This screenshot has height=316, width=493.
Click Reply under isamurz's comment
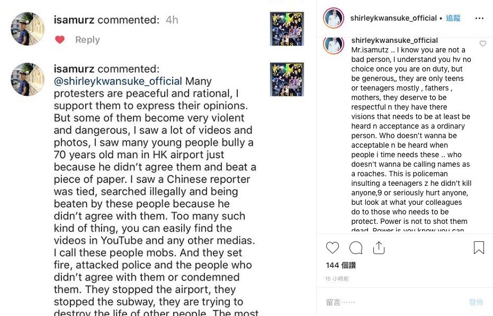[87, 40]
